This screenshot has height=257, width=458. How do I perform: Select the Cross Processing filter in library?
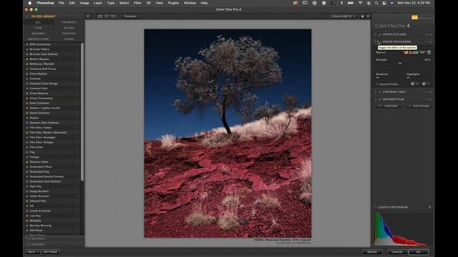42,99
